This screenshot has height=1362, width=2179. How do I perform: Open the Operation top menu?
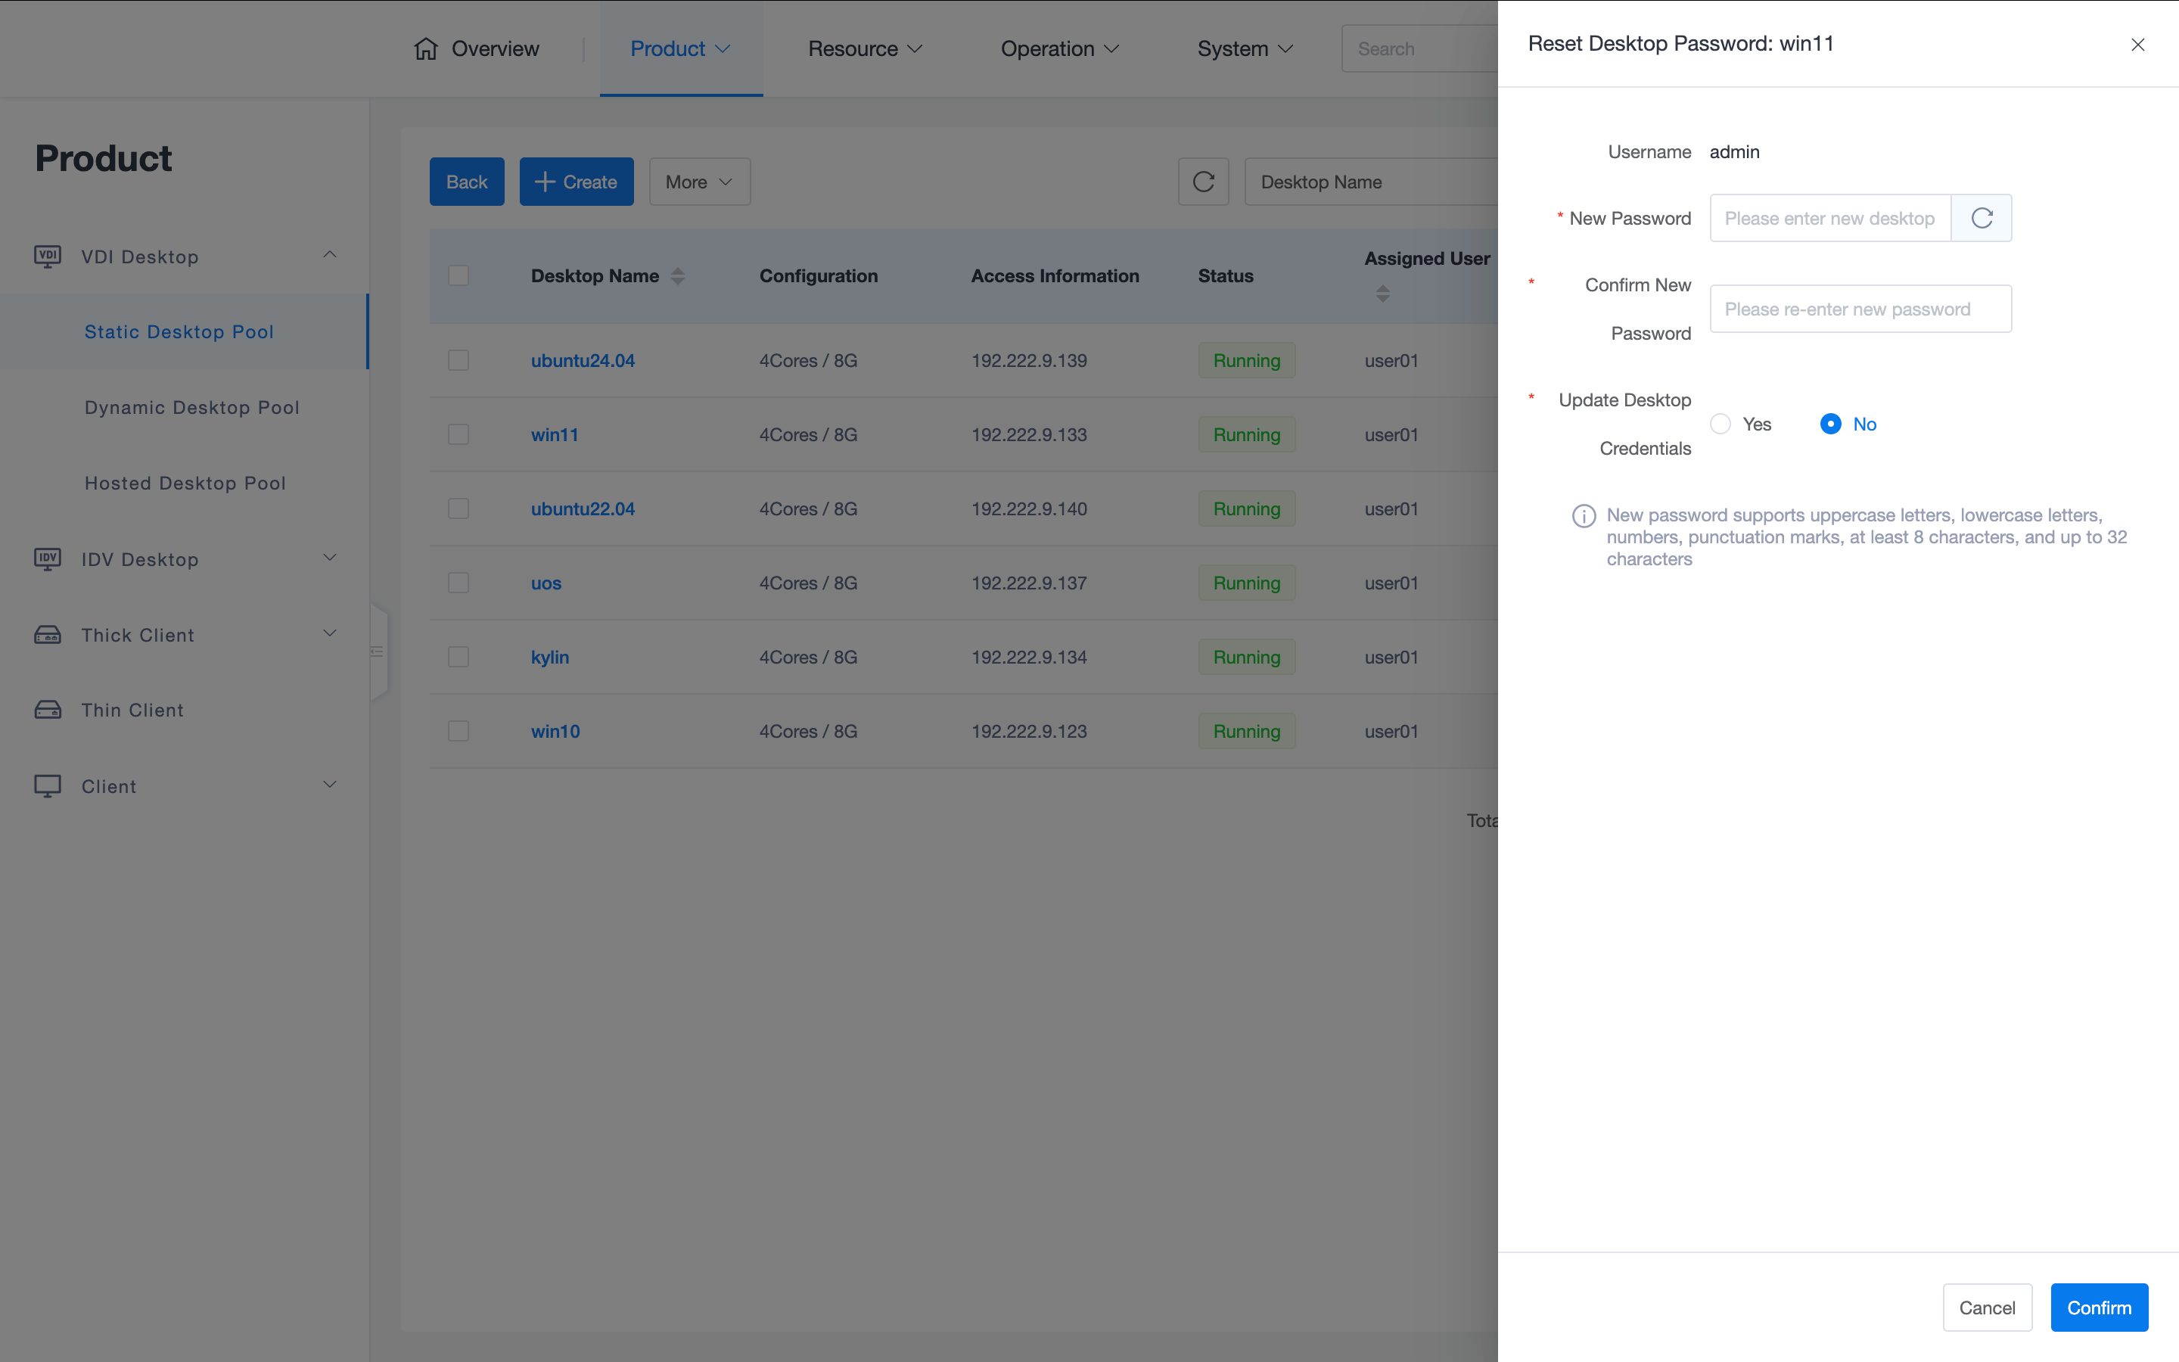1059,48
